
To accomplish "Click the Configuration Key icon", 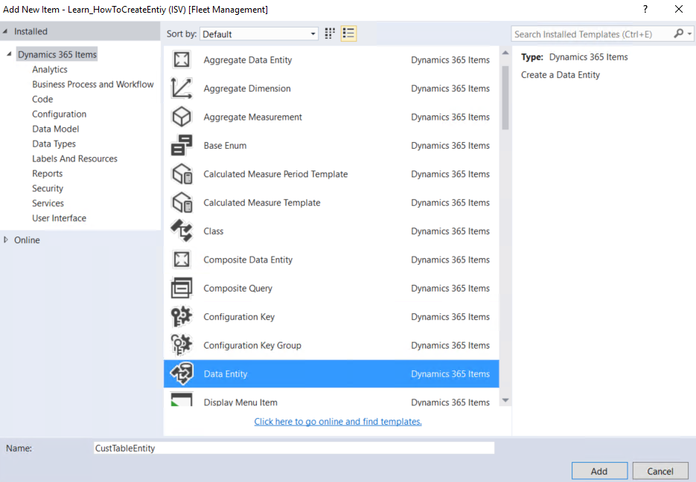I will (x=182, y=317).
